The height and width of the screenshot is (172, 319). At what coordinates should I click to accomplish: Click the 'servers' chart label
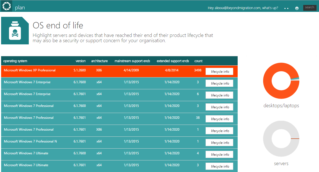pos(281,163)
